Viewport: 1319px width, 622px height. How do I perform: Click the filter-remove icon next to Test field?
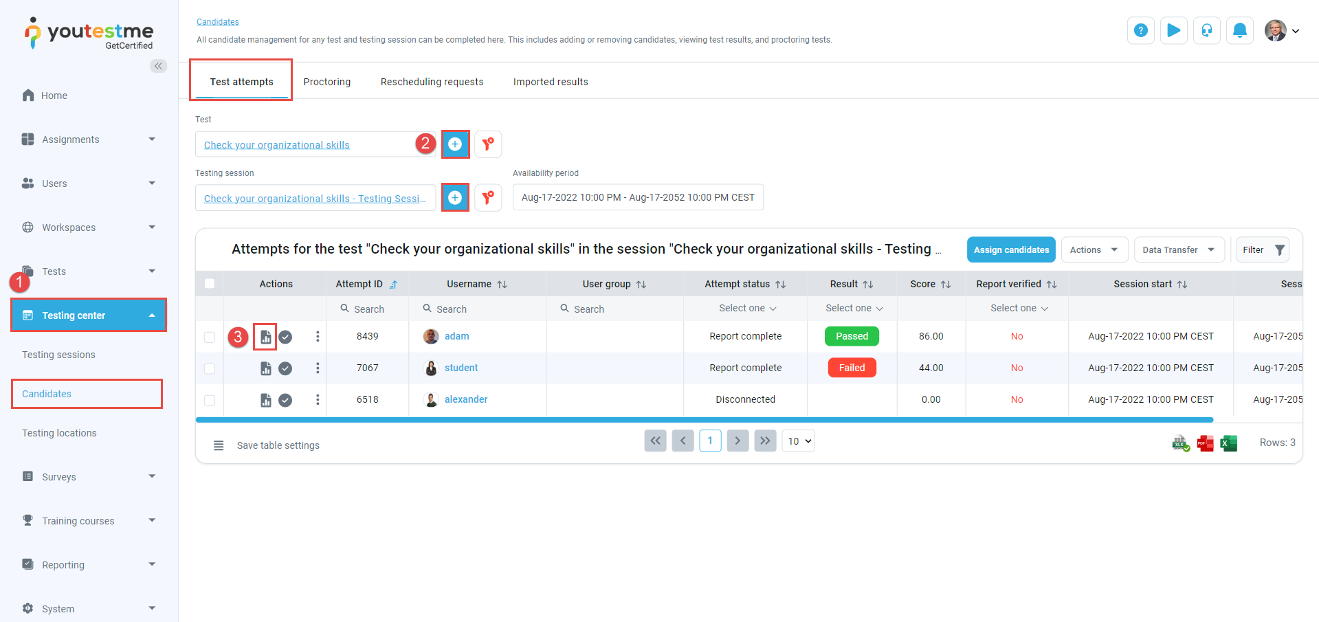488,144
